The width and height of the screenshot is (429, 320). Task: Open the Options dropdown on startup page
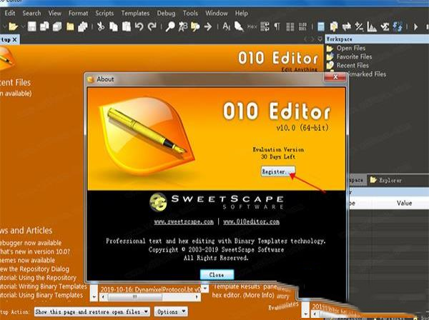click(171, 311)
